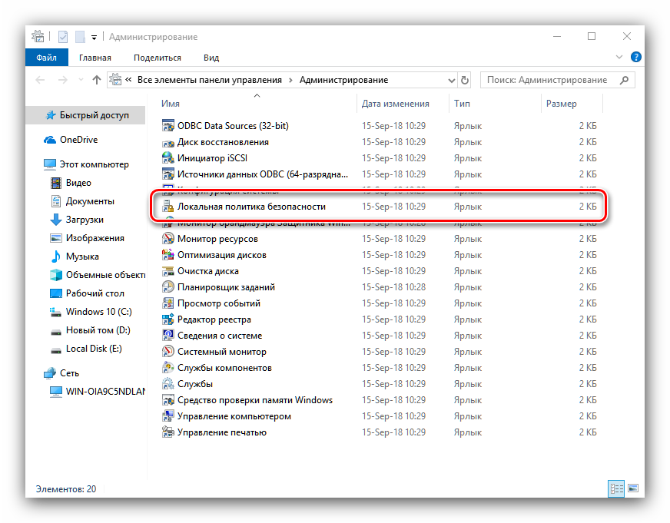Select the Службы gear icon

(x=168, y=384)
